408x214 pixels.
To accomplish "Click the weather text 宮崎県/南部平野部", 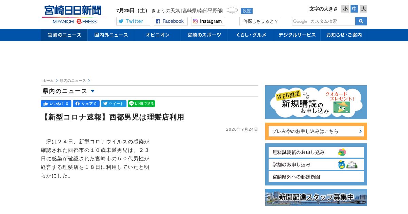I will [202, 11].
